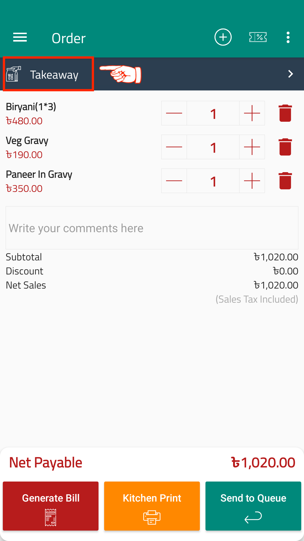Screen dimensions: 304x541
Task: Expand order type bar with chevron arrow
Action: pos(290,74)
